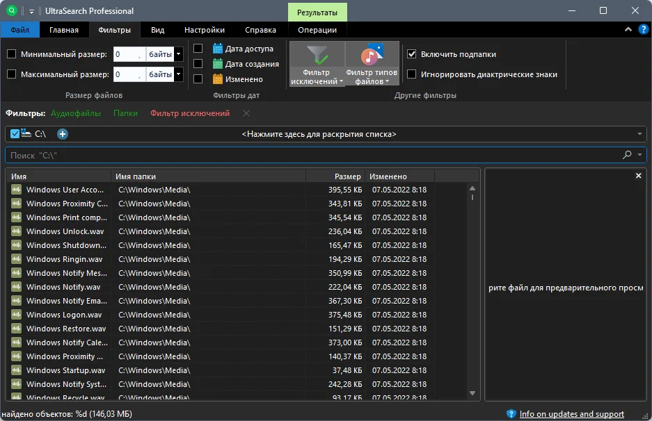This screenshot has height=421, width=652.
Task: Remove active filters with the gray X
Action: [x=246, y=113]
